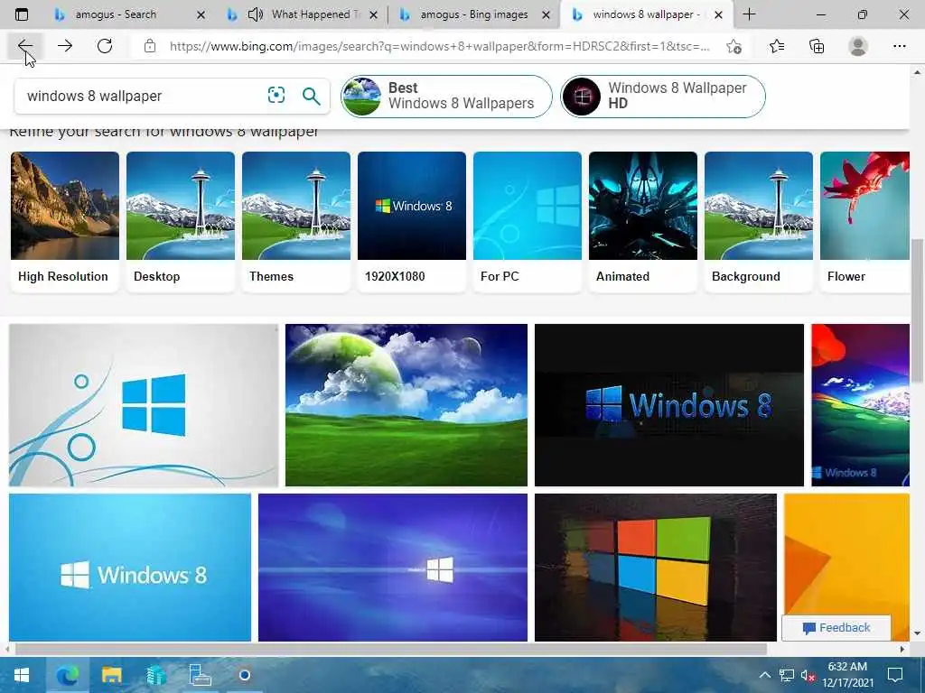The image size is (925, 693).
Task: Open the green field and planet wallpaper
Action: click(406, 405)
